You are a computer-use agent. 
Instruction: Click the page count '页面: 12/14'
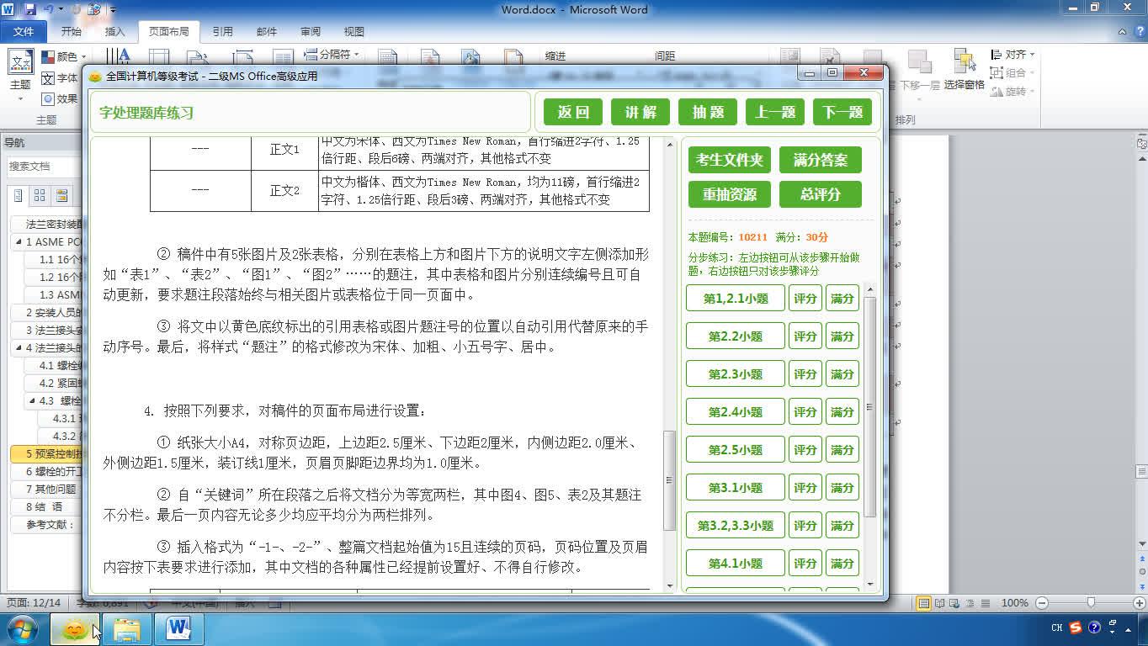pos(34,603)
